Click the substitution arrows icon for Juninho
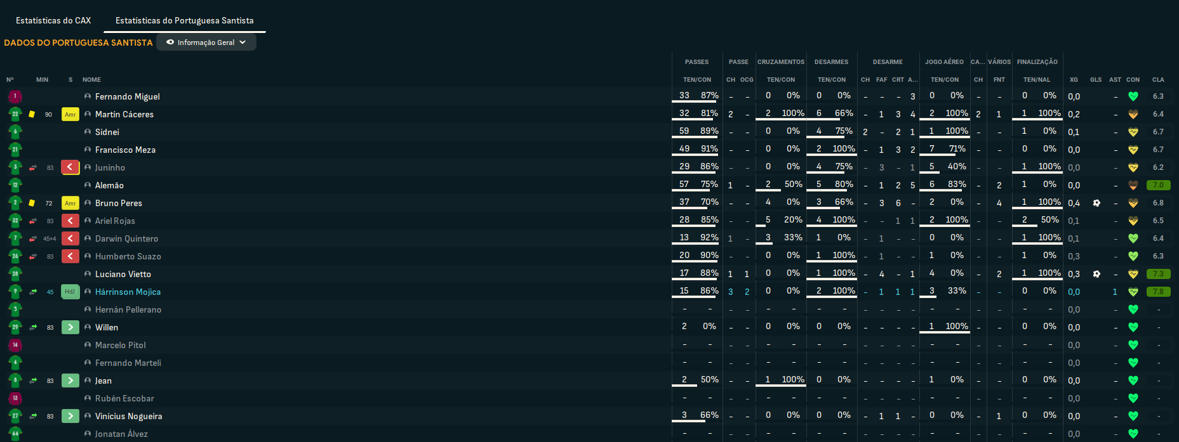Screen dimensions: 1179x442 (33, 167)
